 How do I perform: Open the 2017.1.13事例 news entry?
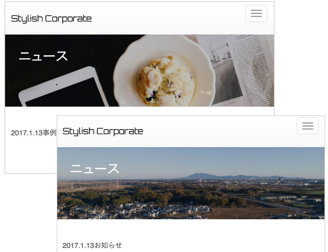34,133
